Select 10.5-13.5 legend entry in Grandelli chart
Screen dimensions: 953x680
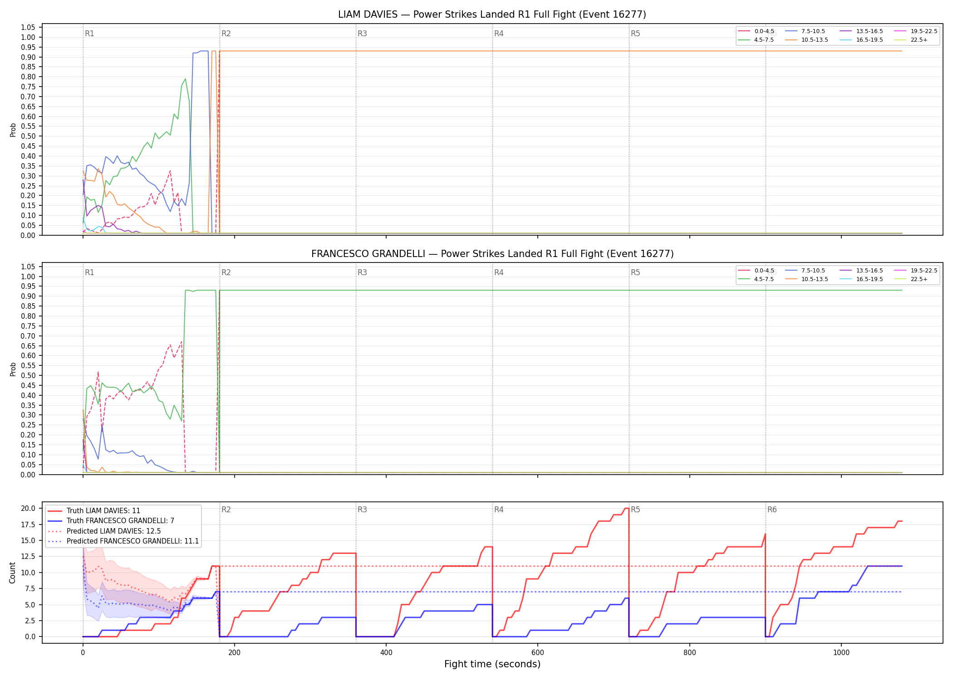coord(807,279)
